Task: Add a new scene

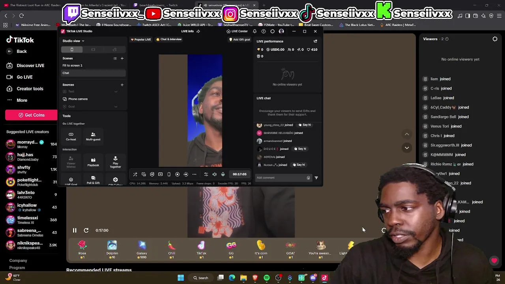Action: pos(122,58)
